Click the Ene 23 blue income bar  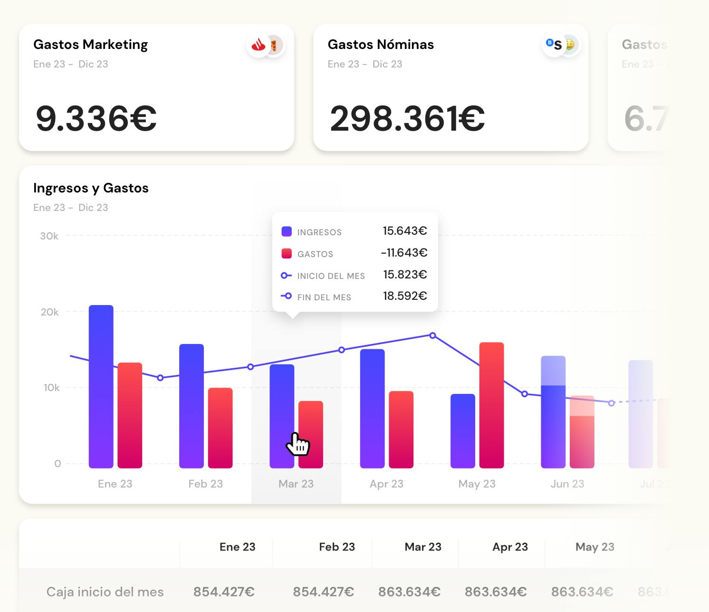[x=101, y=386]
